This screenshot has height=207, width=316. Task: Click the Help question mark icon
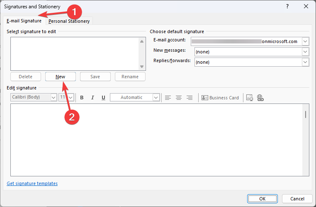[287, 6]
